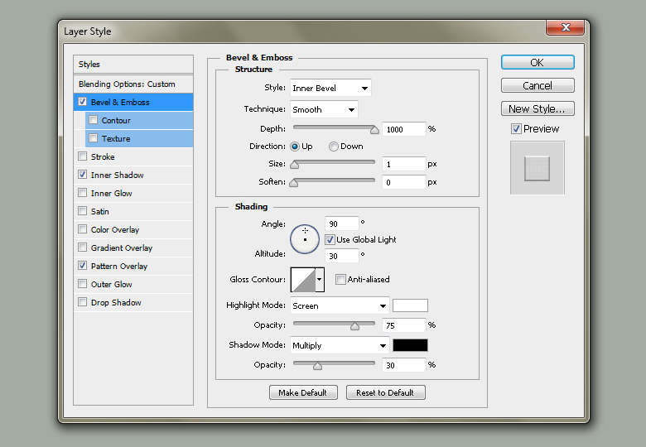The image size is (646, 447).
Task: Close the Layer Style dialog
Action: pyautogui.click(x=567, y=28)
